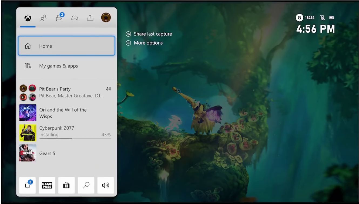Open the Capture and share tab

(90, 18)
